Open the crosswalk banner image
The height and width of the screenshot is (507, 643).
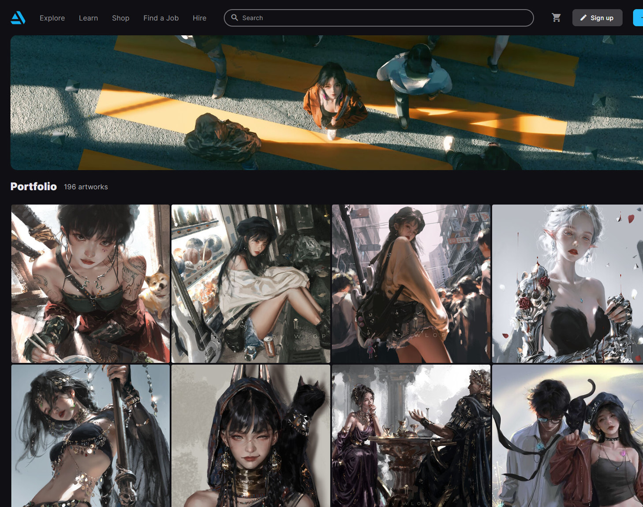coord(326,103)
